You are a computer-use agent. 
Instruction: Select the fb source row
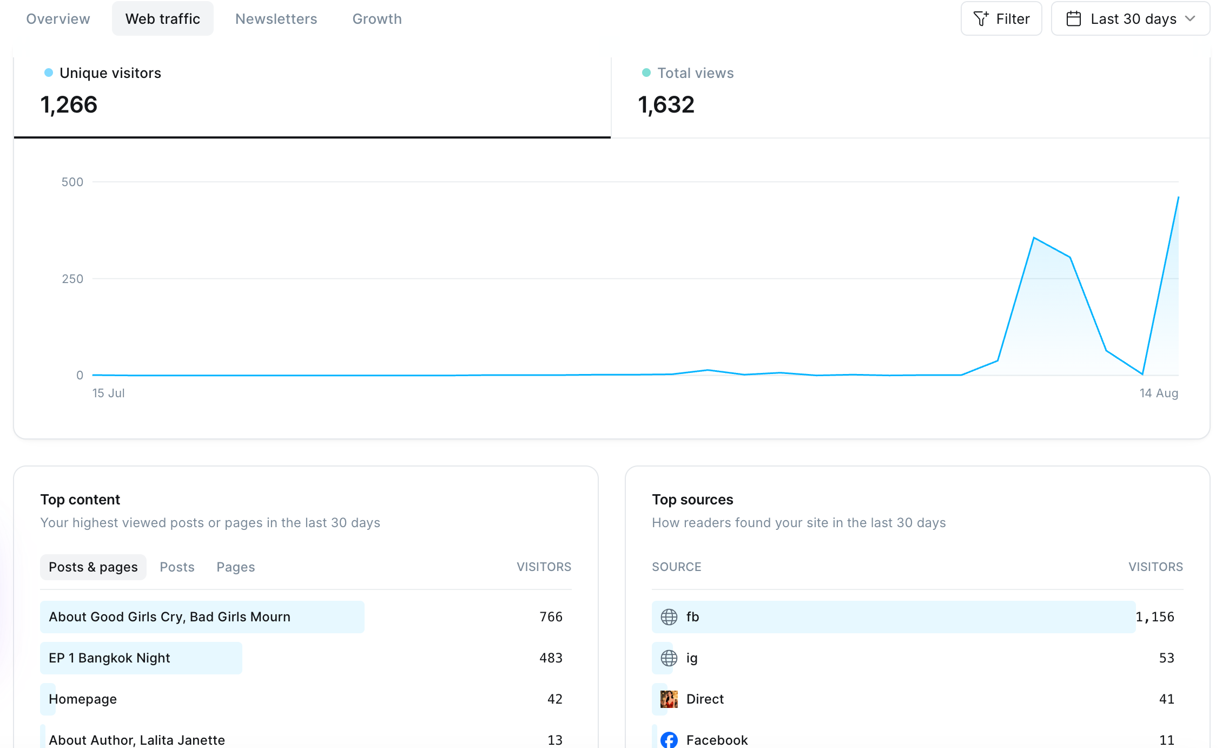(917, 617)
